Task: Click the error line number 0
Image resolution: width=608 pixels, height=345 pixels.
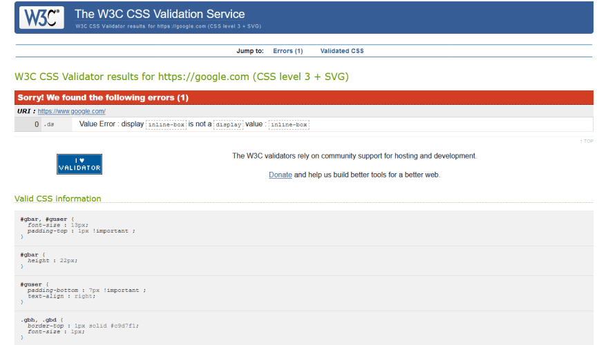Action: coord(37,124)
